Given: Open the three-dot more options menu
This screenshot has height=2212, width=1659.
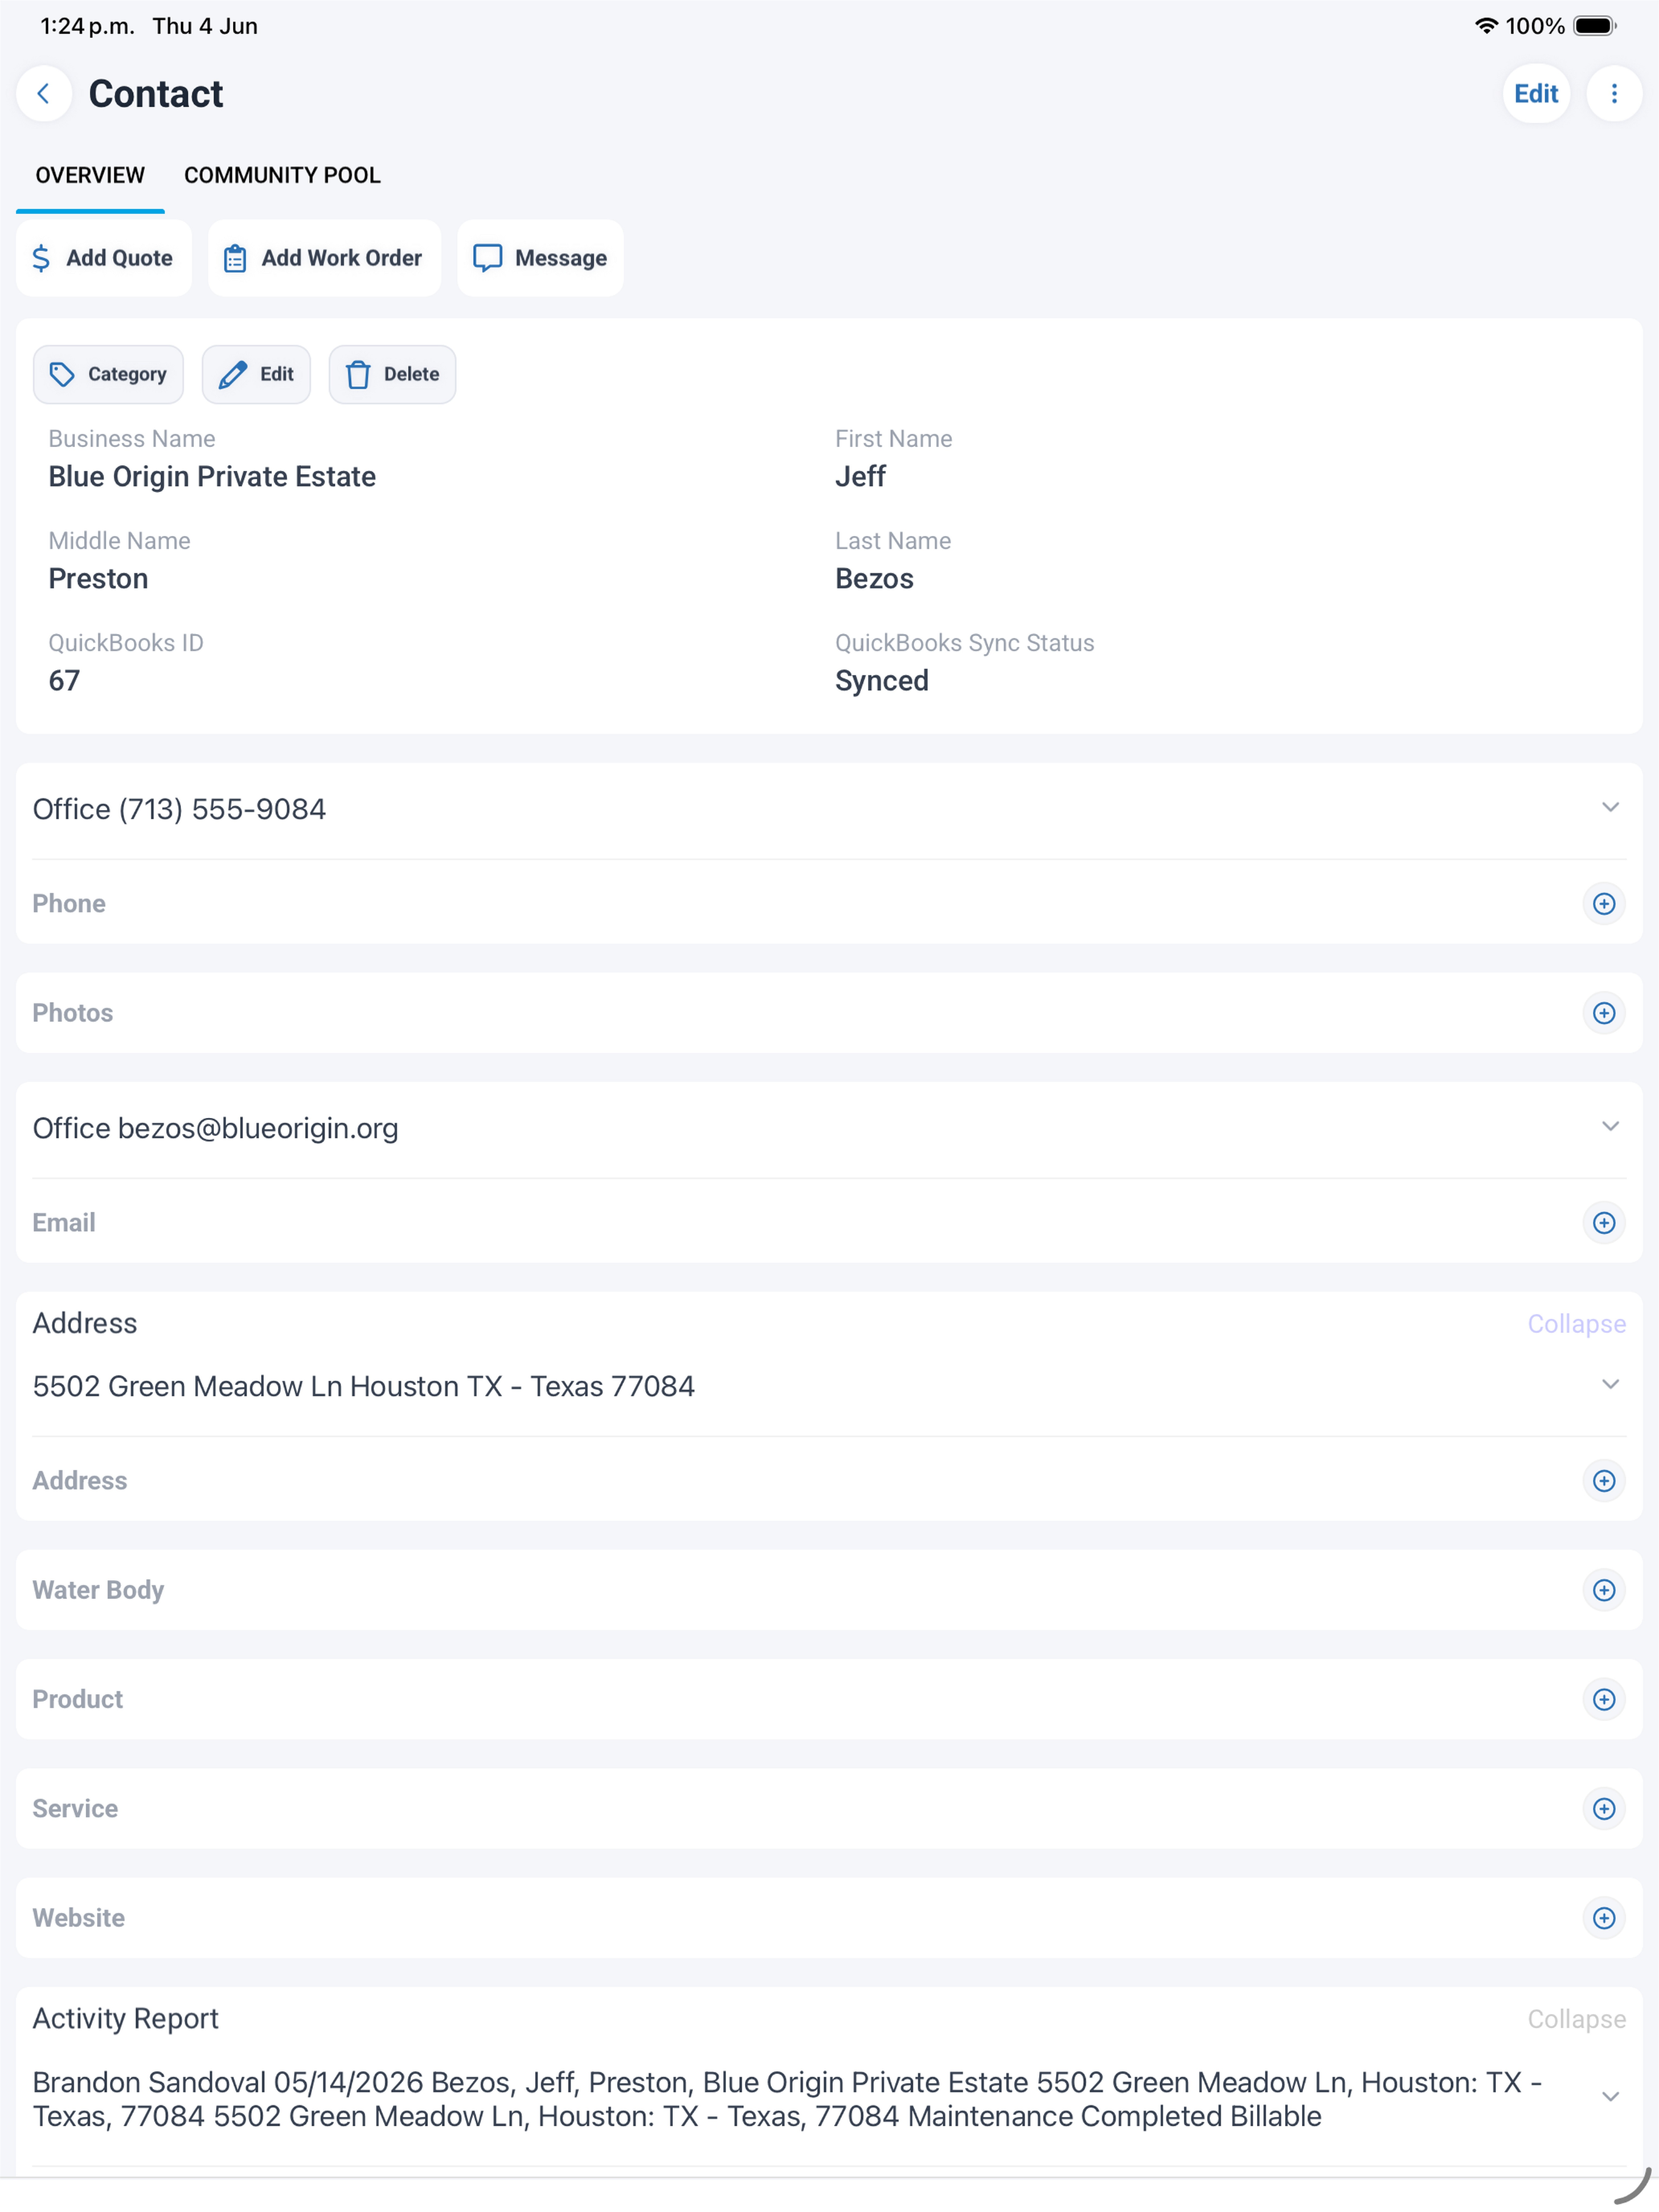Looking at the screenshot, I should click(x=1614, y=94).
